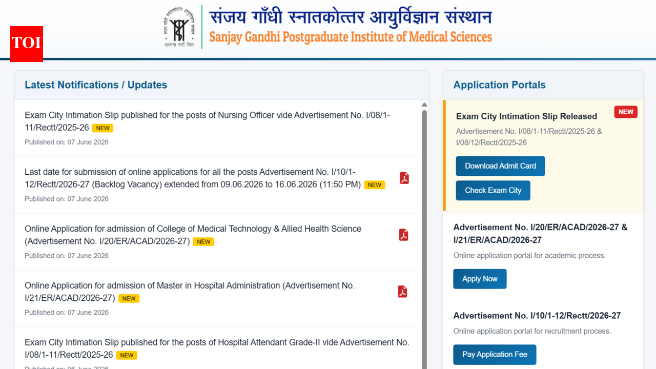Click I/20/ER/ACAD/2026-27 & I/21/ER/ACAD/2026-27 portal title
656x369 pixels.
click(540, 233)
